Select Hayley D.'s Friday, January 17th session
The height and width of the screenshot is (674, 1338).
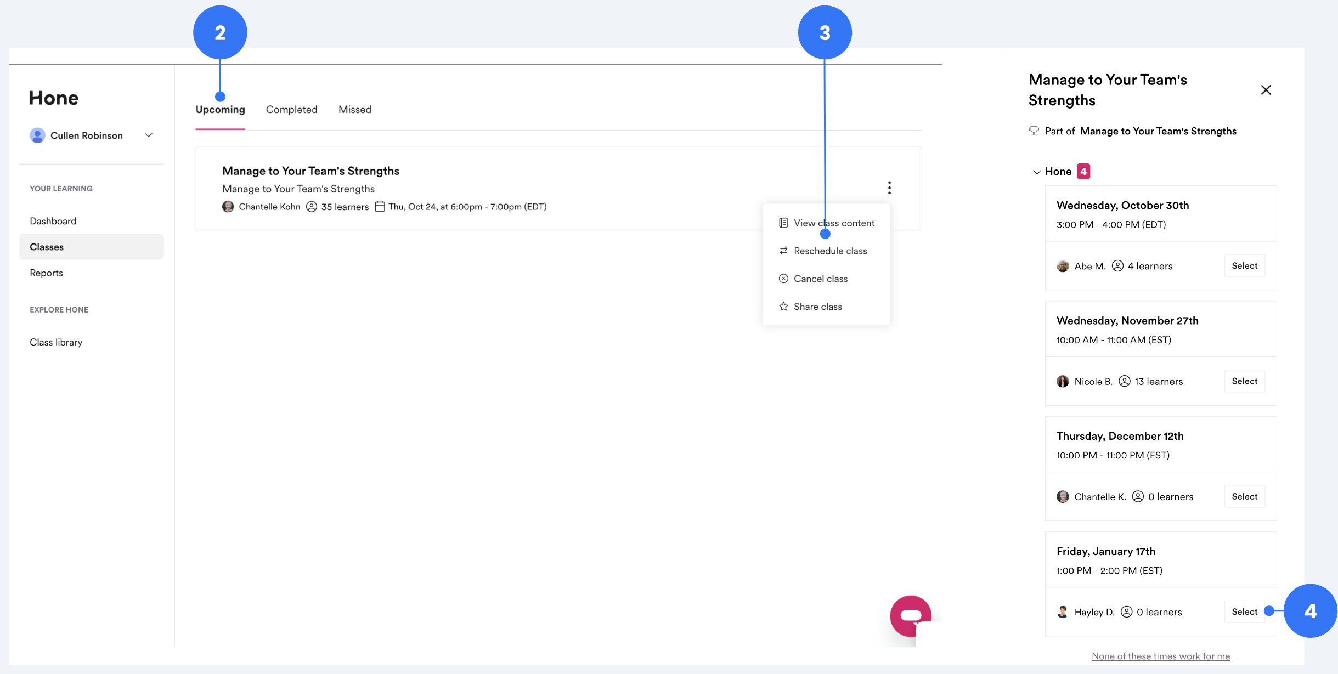point(1244,612)
